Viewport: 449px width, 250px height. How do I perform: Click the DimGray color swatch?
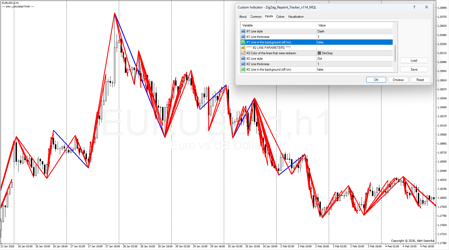click(319, 53)
